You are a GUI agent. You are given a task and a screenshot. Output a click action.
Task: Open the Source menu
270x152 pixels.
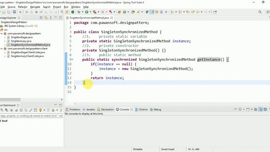(x=11, y=7)
